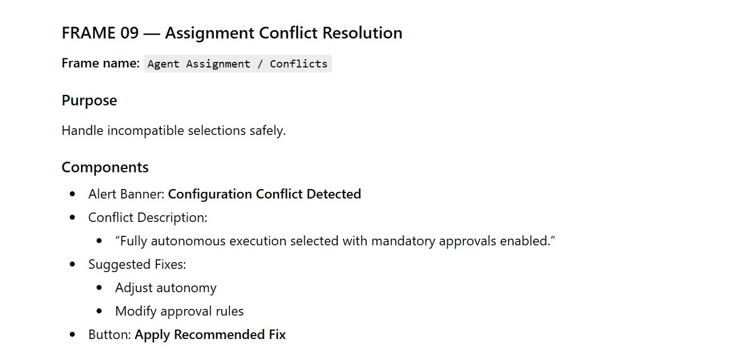Click bold "Configuration Conflict Detected" text
This screenshot has width=733, height=363.
point(265,194)
